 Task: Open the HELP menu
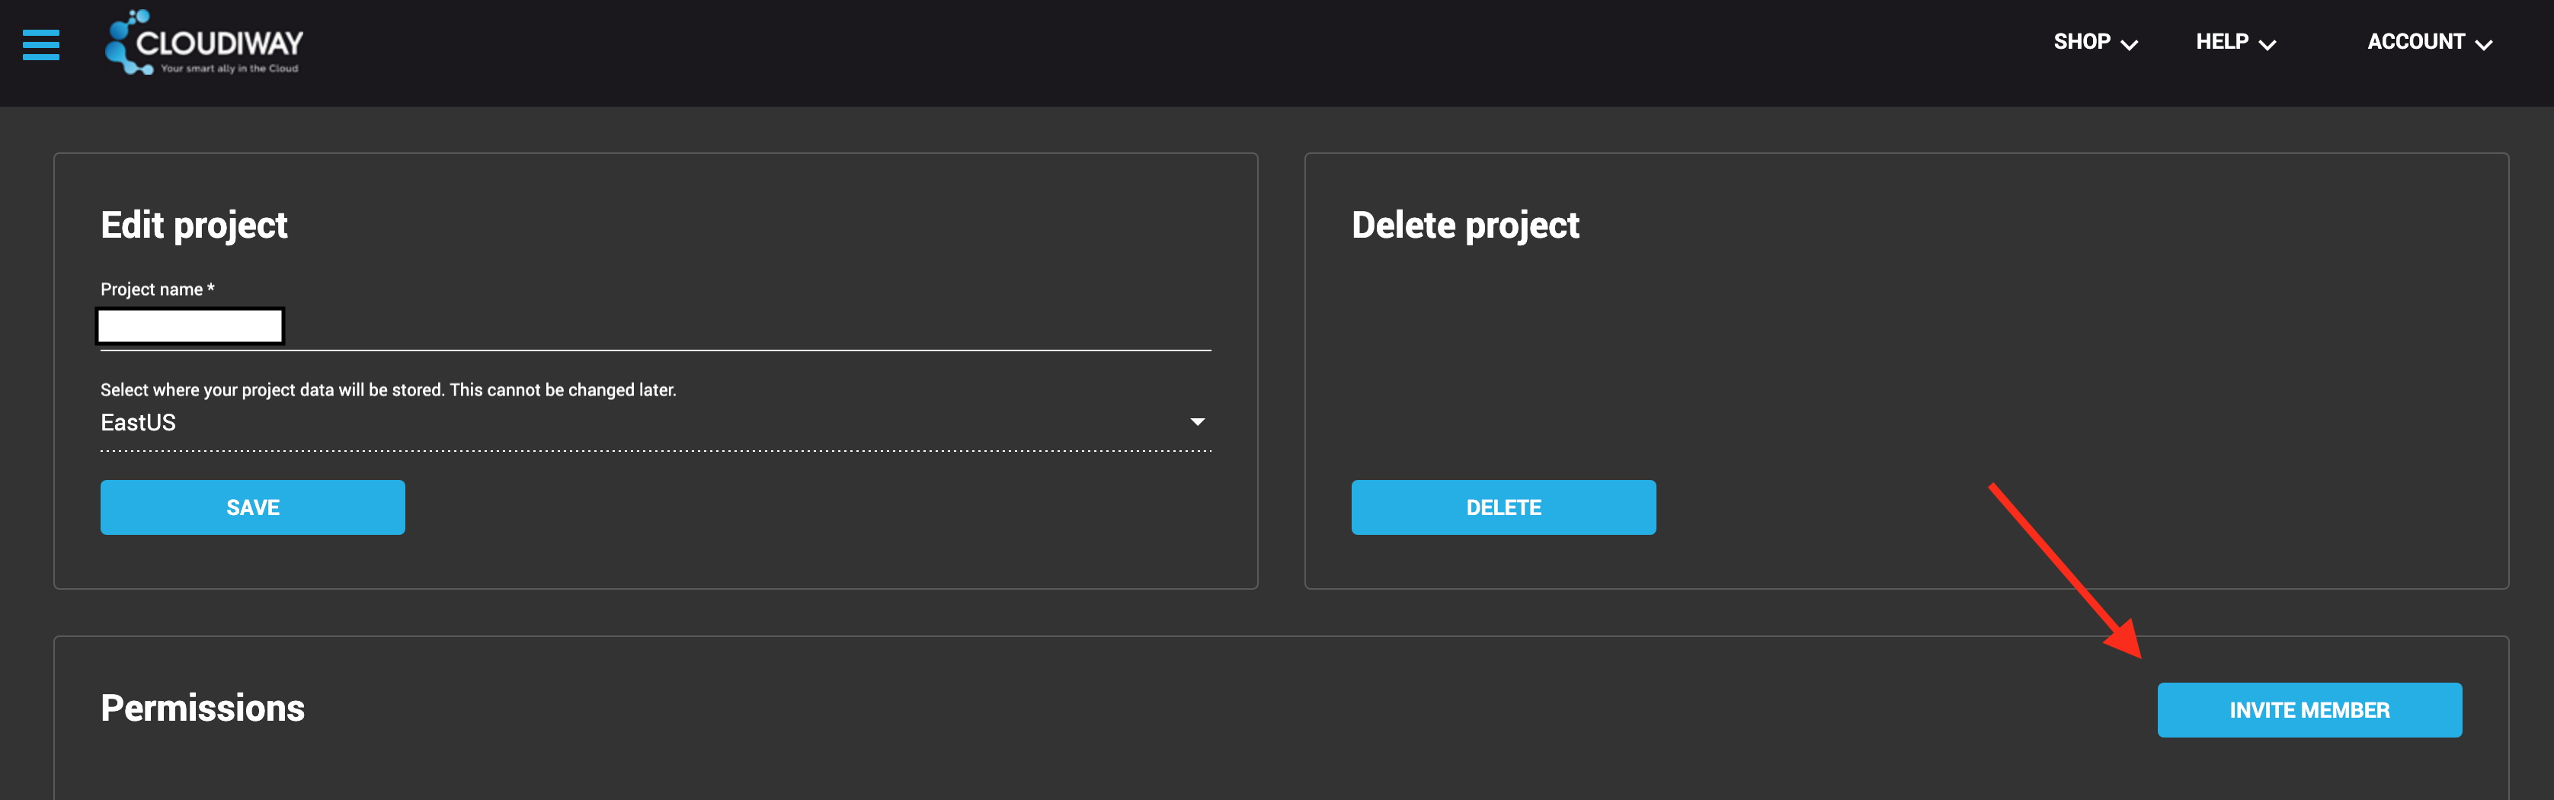(2221, 42)
